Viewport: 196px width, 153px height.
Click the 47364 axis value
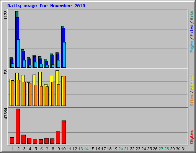[6, 114]
